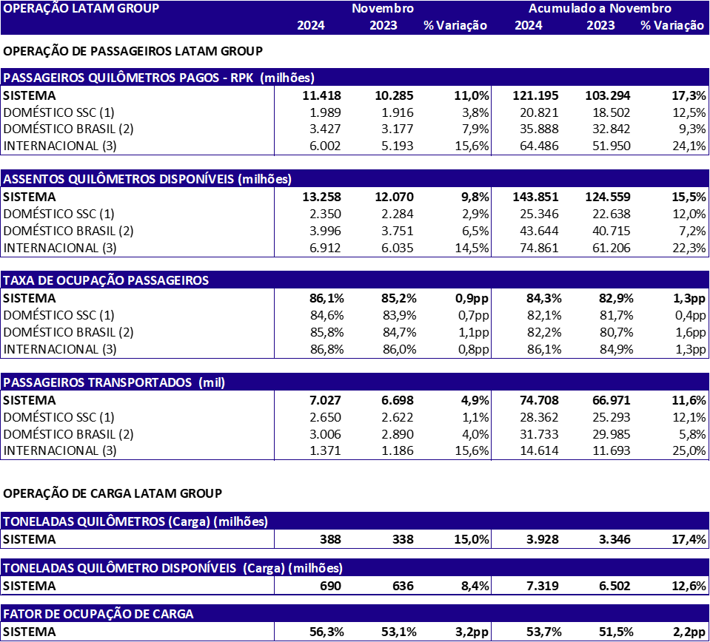Click the 2023 header under Novembro
Image resolution: width=710 pixels, height=642 pixels.
pos(383,26)
